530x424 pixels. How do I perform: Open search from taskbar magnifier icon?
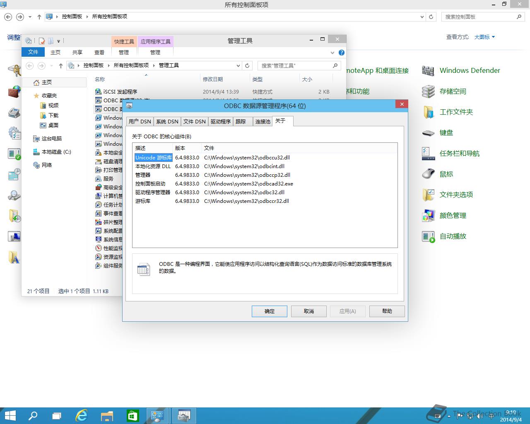(x=33, y=415)
